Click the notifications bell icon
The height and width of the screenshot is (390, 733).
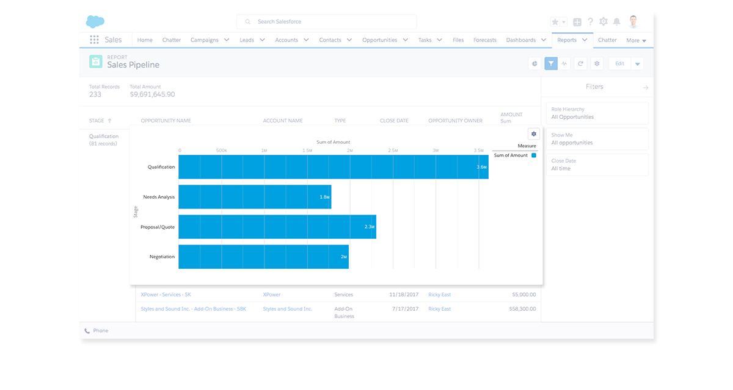617,22
